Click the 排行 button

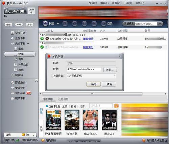click(x=29, y=25)
